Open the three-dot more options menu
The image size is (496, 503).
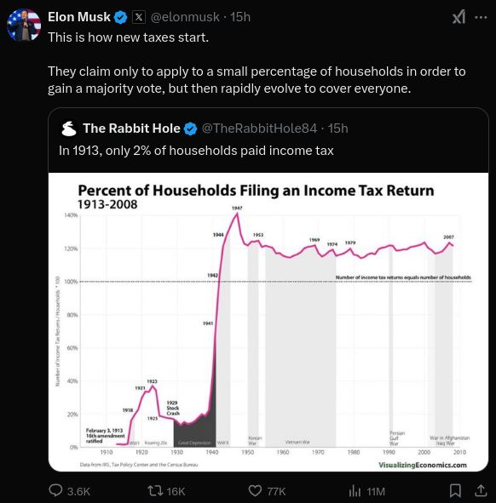click(x=481, y=17)
